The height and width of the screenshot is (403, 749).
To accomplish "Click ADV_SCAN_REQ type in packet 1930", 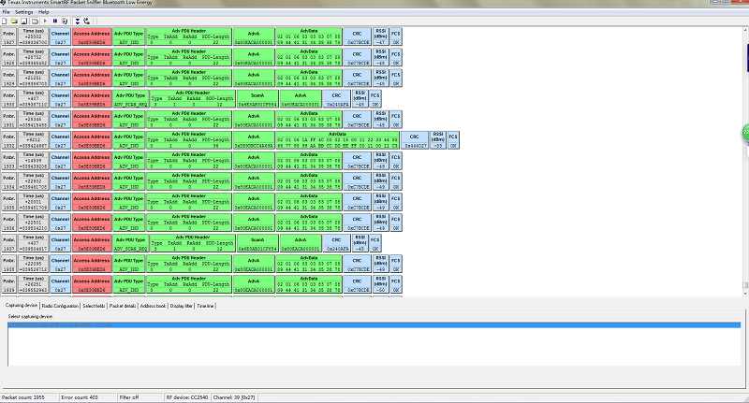I will [130, 99].
